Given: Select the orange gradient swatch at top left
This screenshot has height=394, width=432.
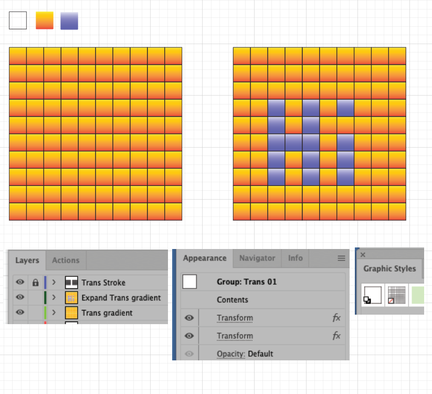Looking at the screenshot, I should point(44,20).
